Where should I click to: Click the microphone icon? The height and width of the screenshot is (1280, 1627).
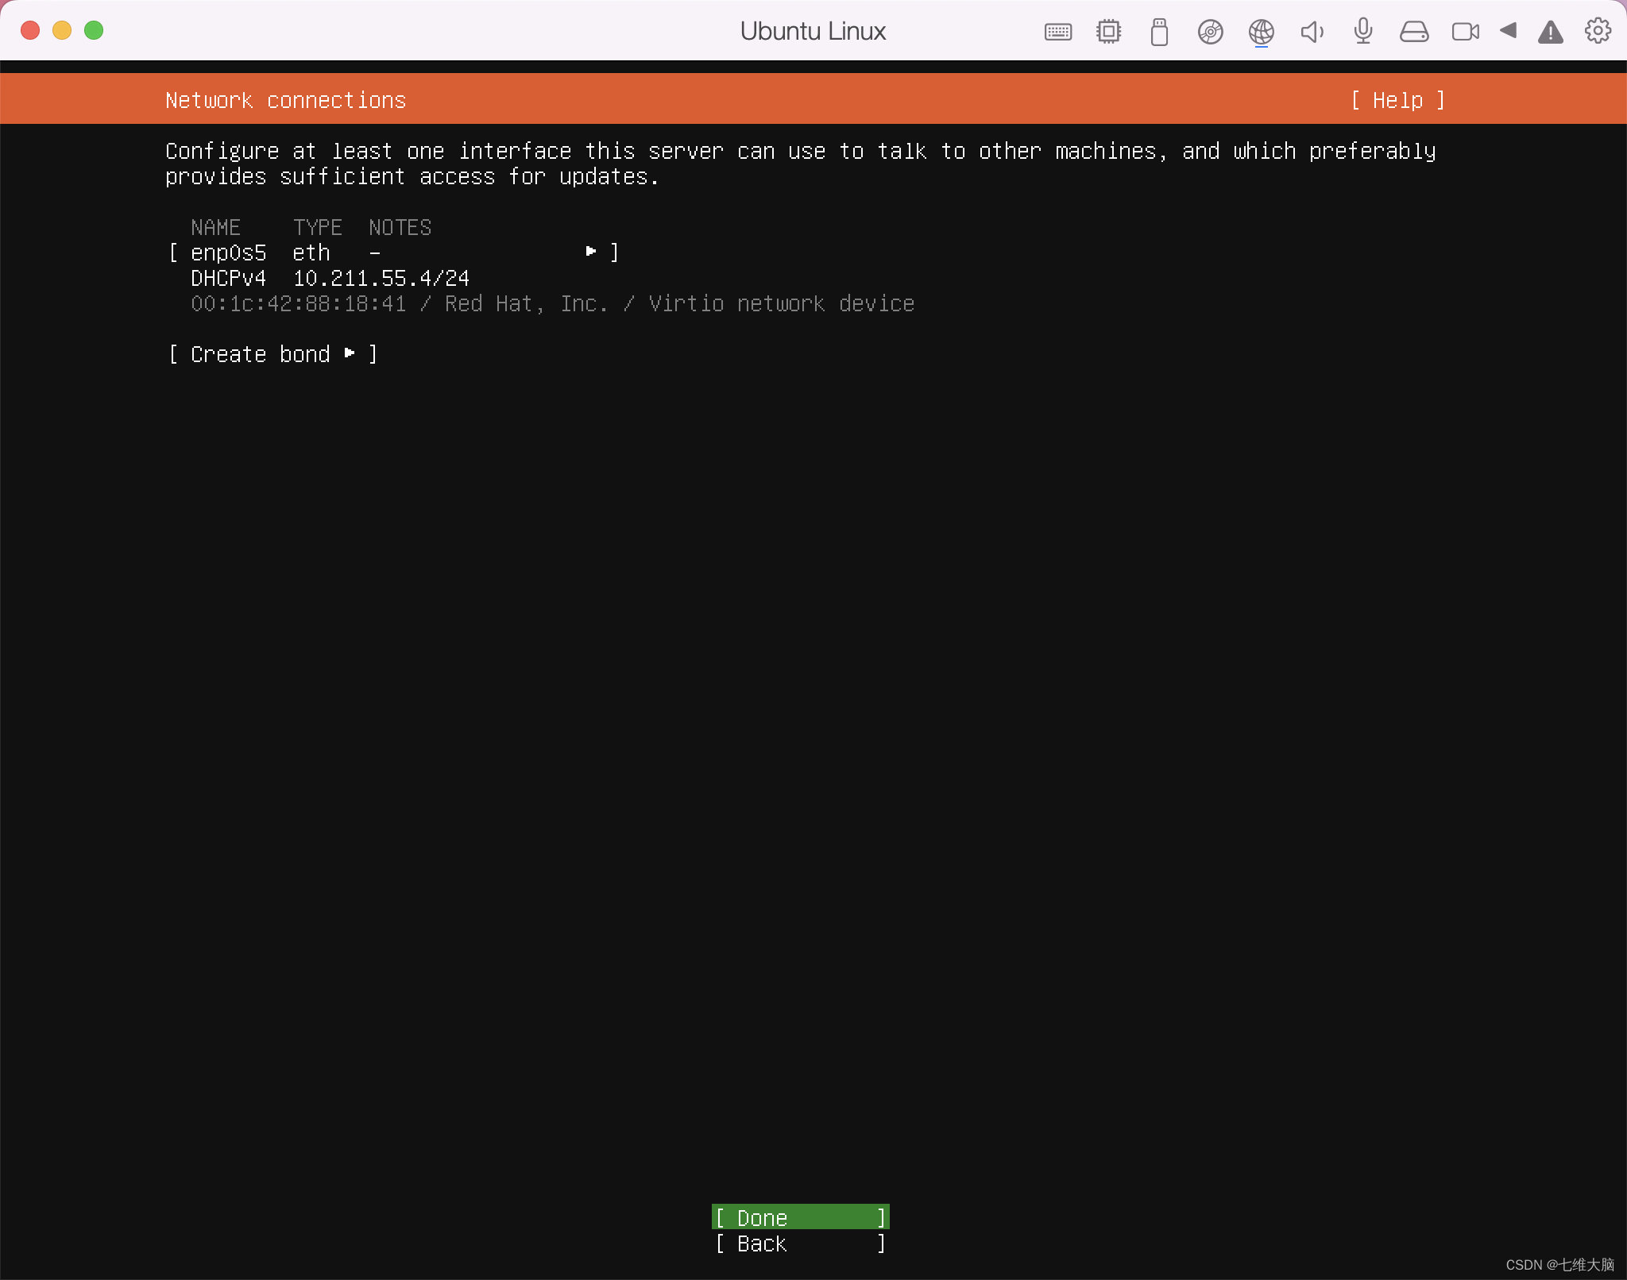1362,30
